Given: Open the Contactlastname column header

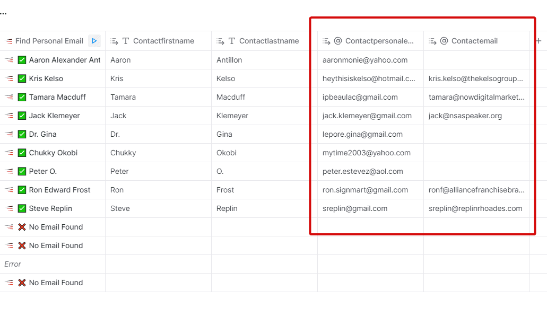Looking at the screenshot, I should [x=264, y=41].
